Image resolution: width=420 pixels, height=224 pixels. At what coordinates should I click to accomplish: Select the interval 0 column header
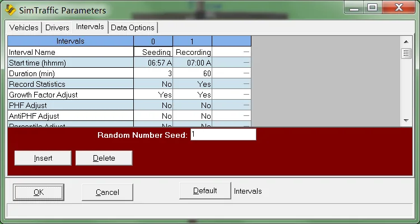click(153, 41)
